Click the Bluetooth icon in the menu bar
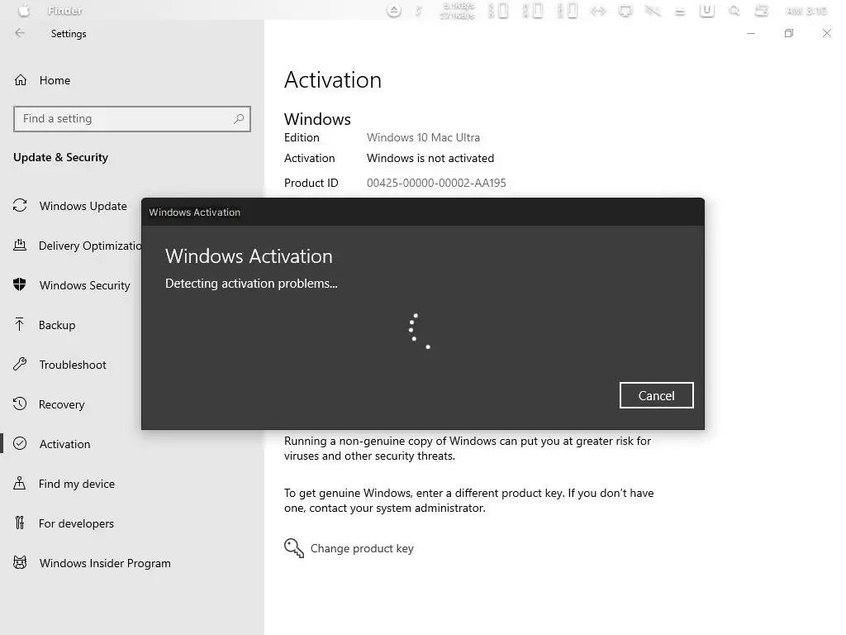 click(x=418, y=10)
